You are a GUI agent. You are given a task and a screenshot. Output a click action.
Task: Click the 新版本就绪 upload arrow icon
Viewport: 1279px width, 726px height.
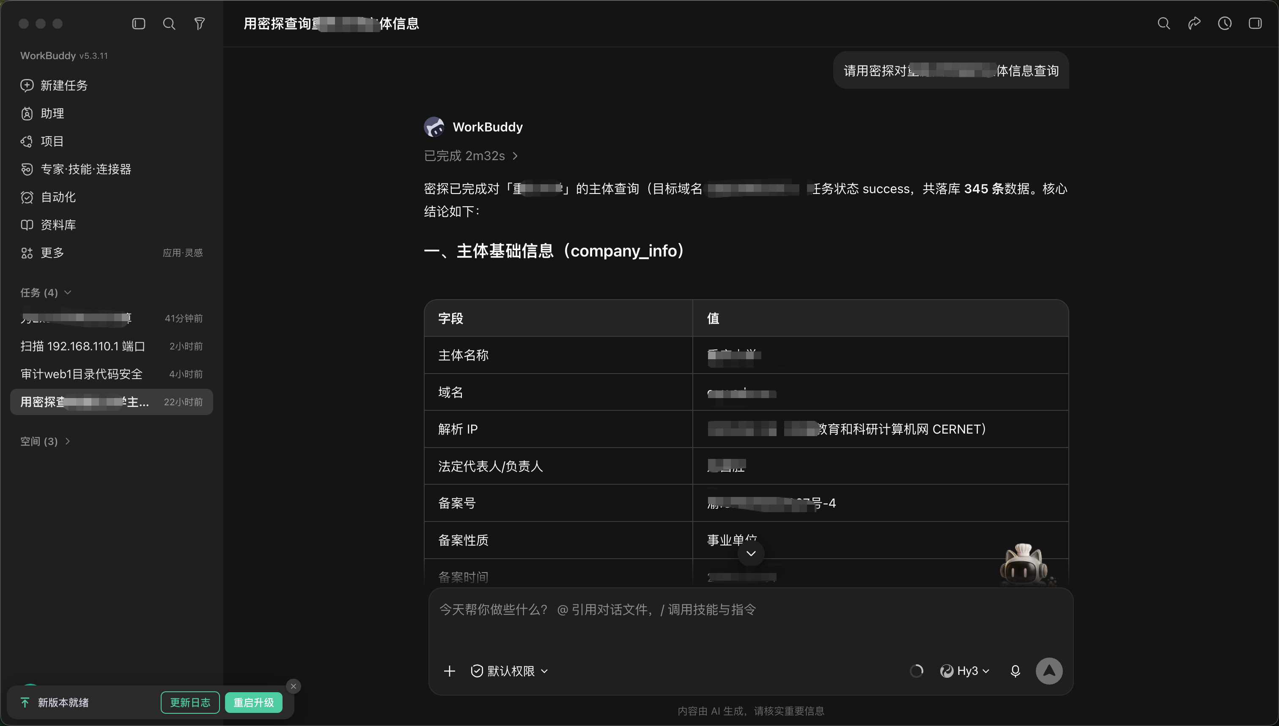pyautogui.click(x=25, y=703)
